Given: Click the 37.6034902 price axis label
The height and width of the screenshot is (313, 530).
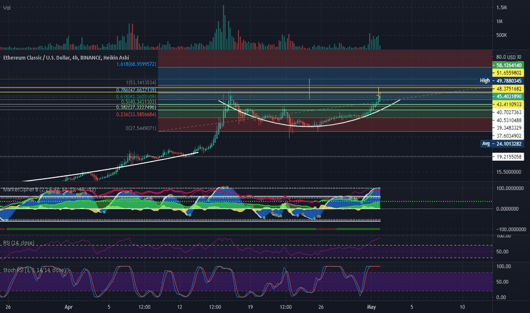Looking at the screenshot, I should [x=508, y=135].
